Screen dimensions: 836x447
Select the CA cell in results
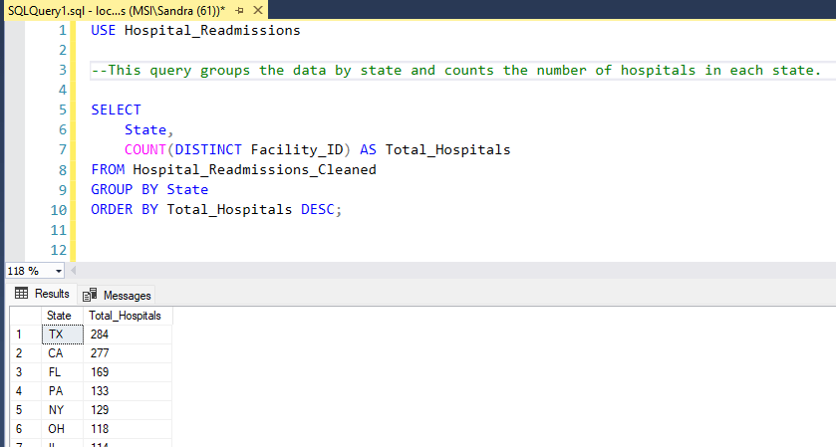[x=62, y=353]
